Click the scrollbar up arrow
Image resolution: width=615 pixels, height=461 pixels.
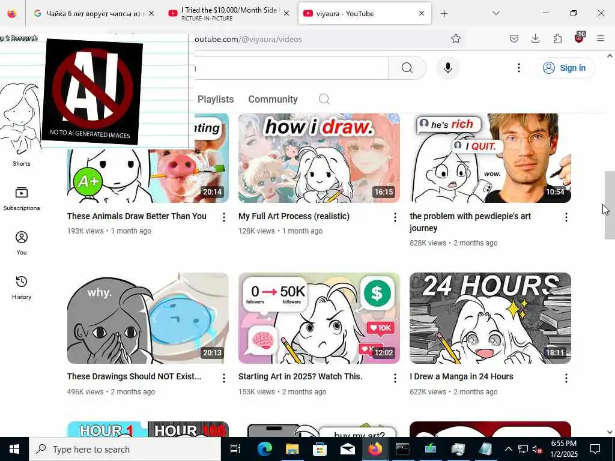pyautogui.click(x=610, y=56)
